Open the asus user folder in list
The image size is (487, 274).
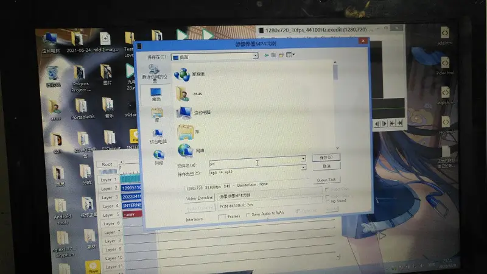pos(189,94)
